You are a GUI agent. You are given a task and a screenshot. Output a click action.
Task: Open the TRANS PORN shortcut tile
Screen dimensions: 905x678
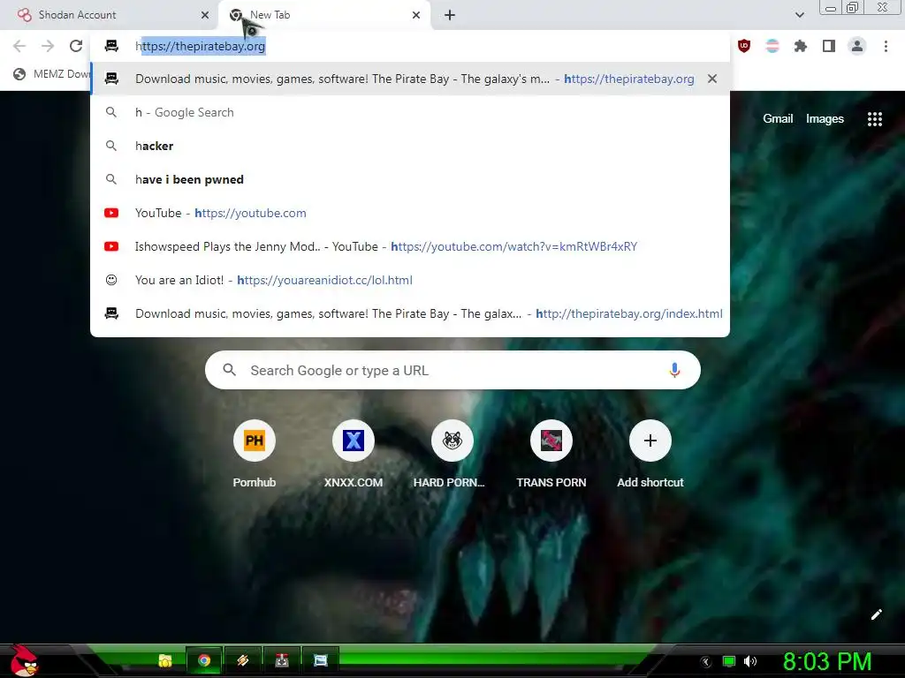coord(551,455)
